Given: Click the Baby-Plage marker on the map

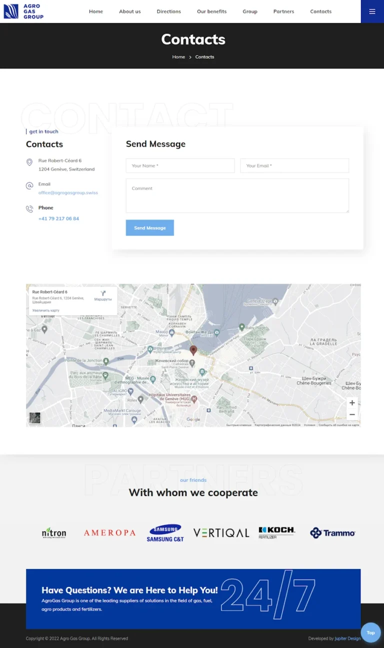Looking at the screenshot, I should 242,327.
